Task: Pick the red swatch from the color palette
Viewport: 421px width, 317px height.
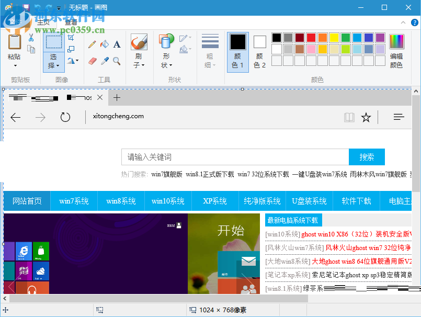Action: pos(311,38)
